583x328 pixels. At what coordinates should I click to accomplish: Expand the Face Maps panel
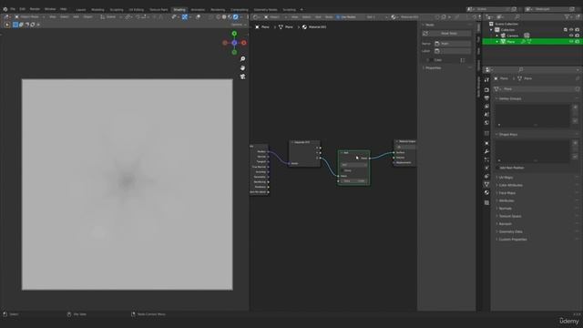point(506,193)
